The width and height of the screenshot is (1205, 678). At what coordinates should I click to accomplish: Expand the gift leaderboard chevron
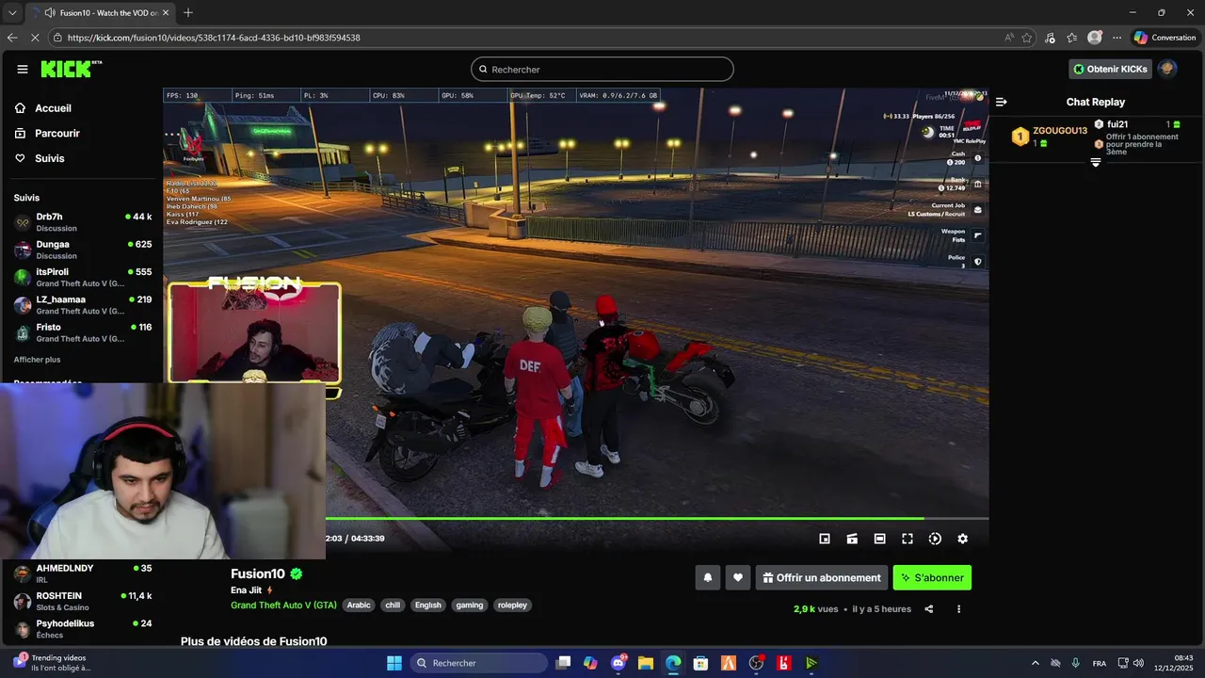[1095, 163]
